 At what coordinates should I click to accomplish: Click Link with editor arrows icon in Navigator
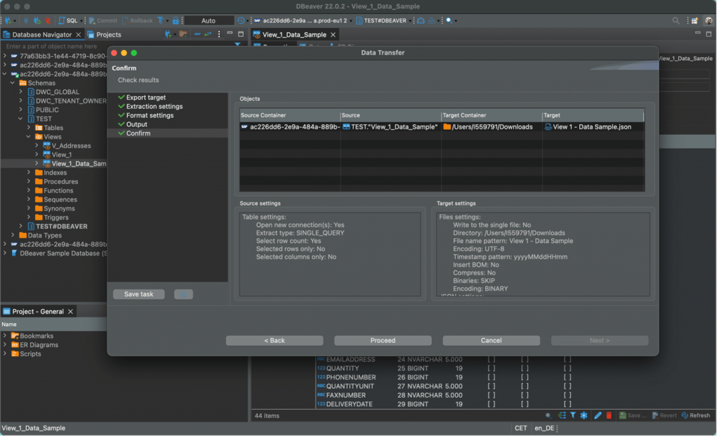(208, 34)
